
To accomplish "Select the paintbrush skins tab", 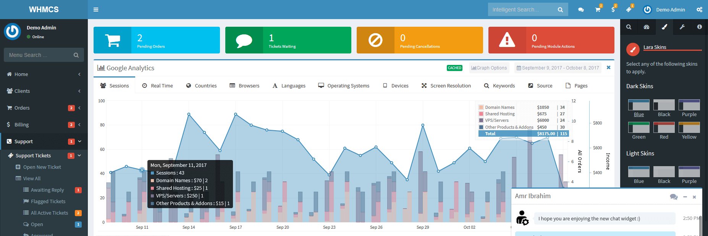I will point(664,27).
